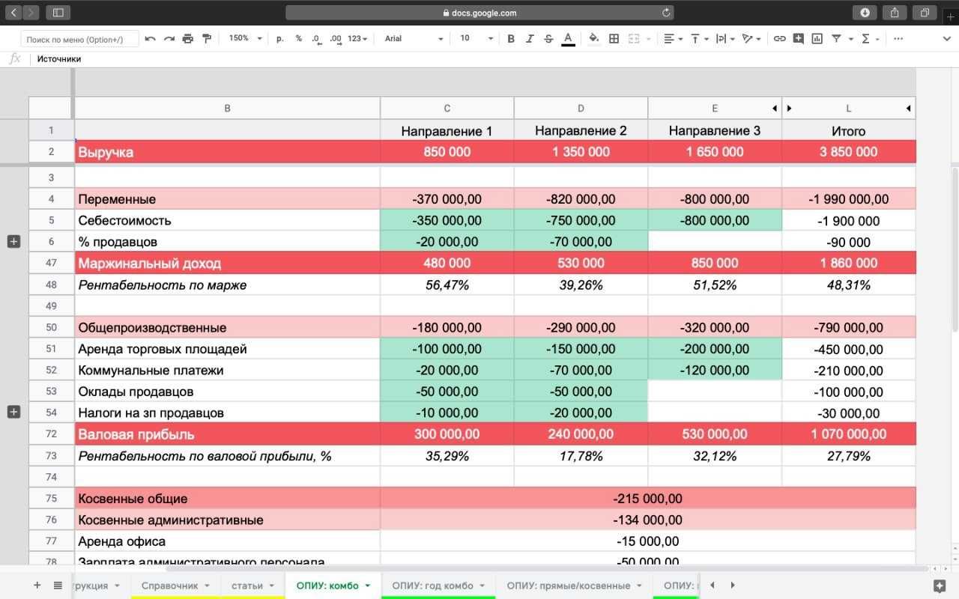The width and height of the screenshot is (959, 599).
Task: Select the Маржинальный доход cell
Action: point(227,264)
